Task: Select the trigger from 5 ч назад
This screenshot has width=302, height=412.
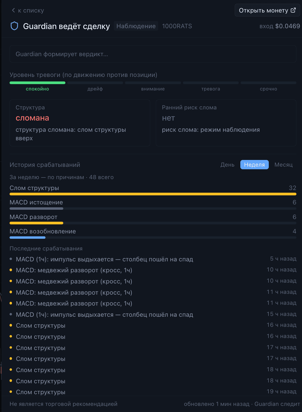Action: pos(153,259)
